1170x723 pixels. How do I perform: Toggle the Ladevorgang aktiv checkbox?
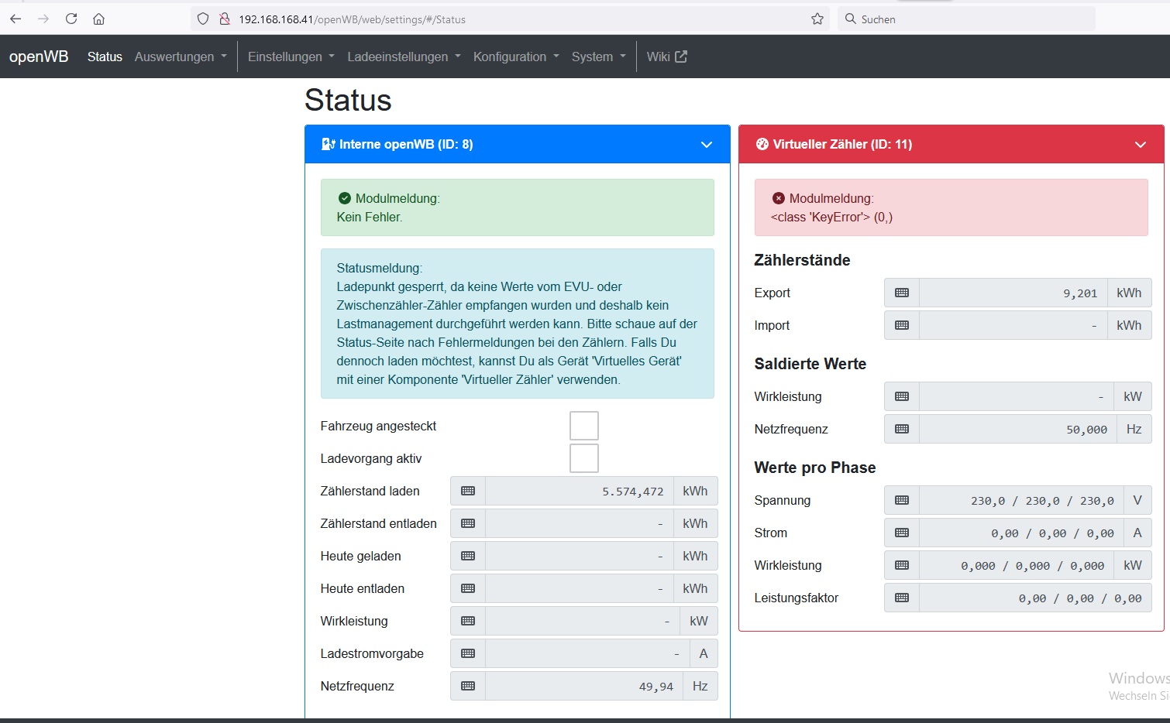coord(584,458)
